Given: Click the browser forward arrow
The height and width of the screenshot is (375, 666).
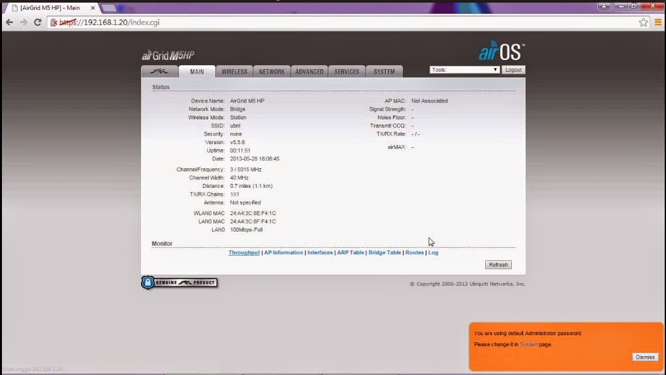Looking at the screenshot, I should [24, 22].
